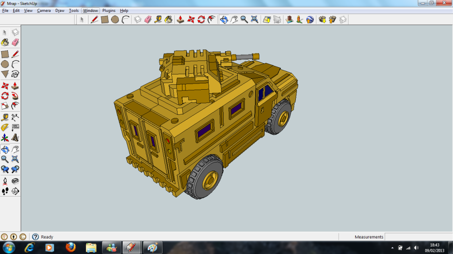Open Get Models from 3D Warehouse
453x254 pixels.
(x=322, y=19)
